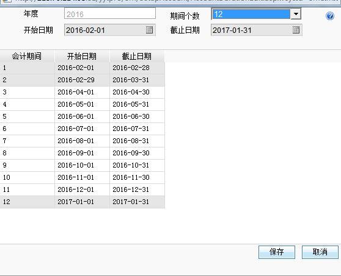The height and width of the screenshot is (276, 341).
Task: Select end date cell 2016-10-31
Action: pyautogui.click(x=137, y=165)
